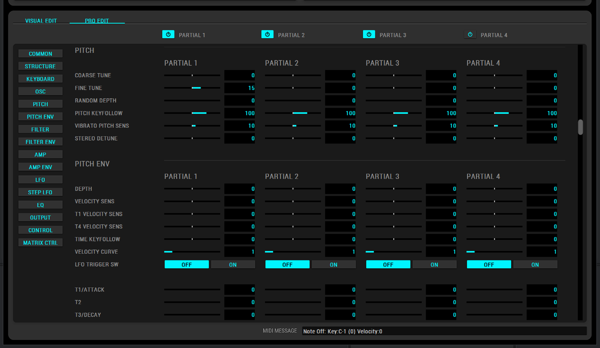Click Partial 2 Pitch Keyfollow slider
This screenshot has height=348, width=600.
[293, 113]
